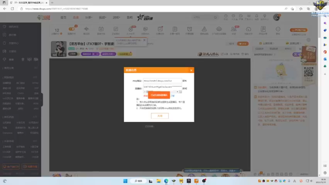This screenshot has width=329, height=185.
Task: Click the stream code text field
Action: pyautogui.click(x=162, y=87)
